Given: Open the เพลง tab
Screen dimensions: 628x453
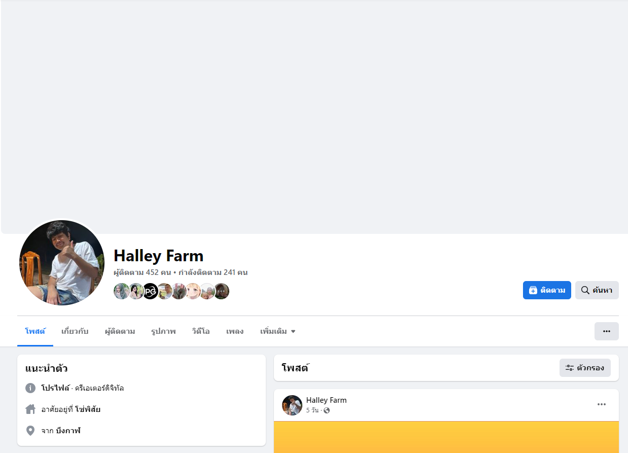Looking at the screenshot, I should 234,331.
